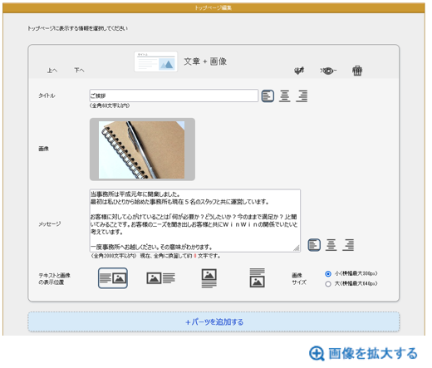The image size is (432, 368).
Task: Click 画像を拡大する link
Action: pyautogui.click(x=363, y=354)
